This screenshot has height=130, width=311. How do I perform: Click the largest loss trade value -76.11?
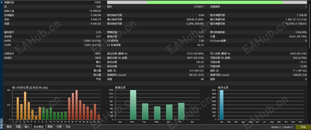303,62
